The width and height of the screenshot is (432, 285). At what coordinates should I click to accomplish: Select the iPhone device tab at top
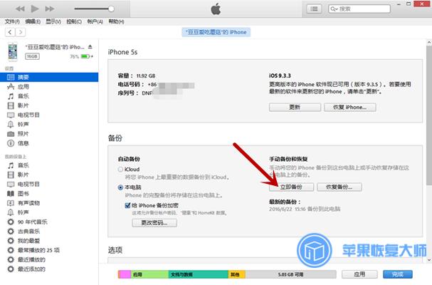[216, 32]
